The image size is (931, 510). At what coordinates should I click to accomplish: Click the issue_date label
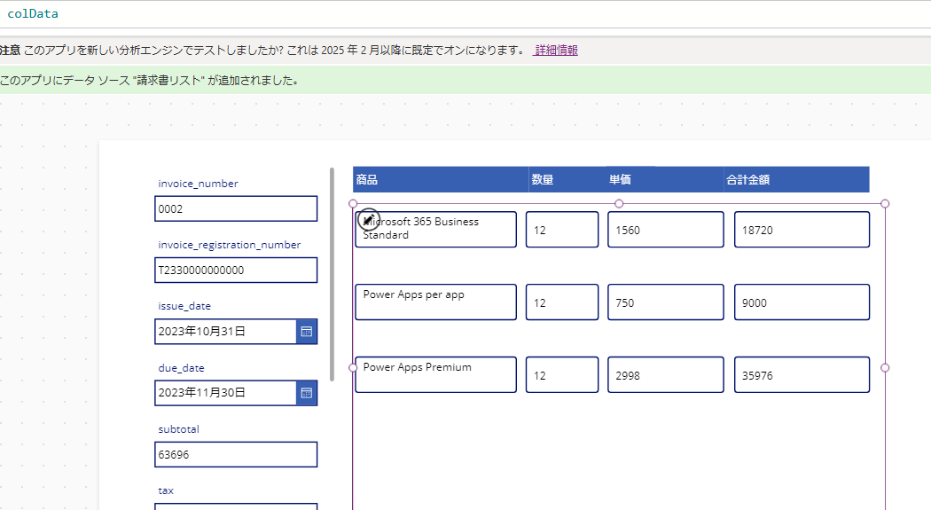tap(184, 306)
